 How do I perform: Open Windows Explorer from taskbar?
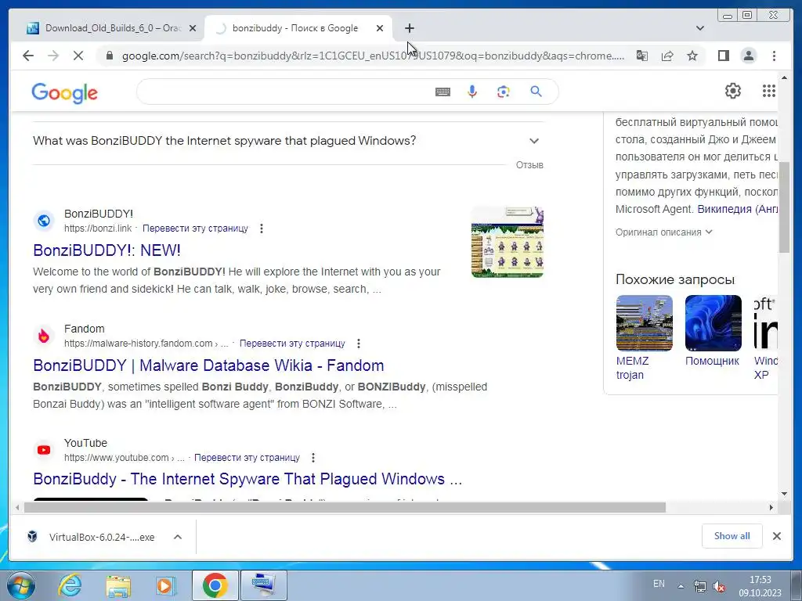pos(118,585)
